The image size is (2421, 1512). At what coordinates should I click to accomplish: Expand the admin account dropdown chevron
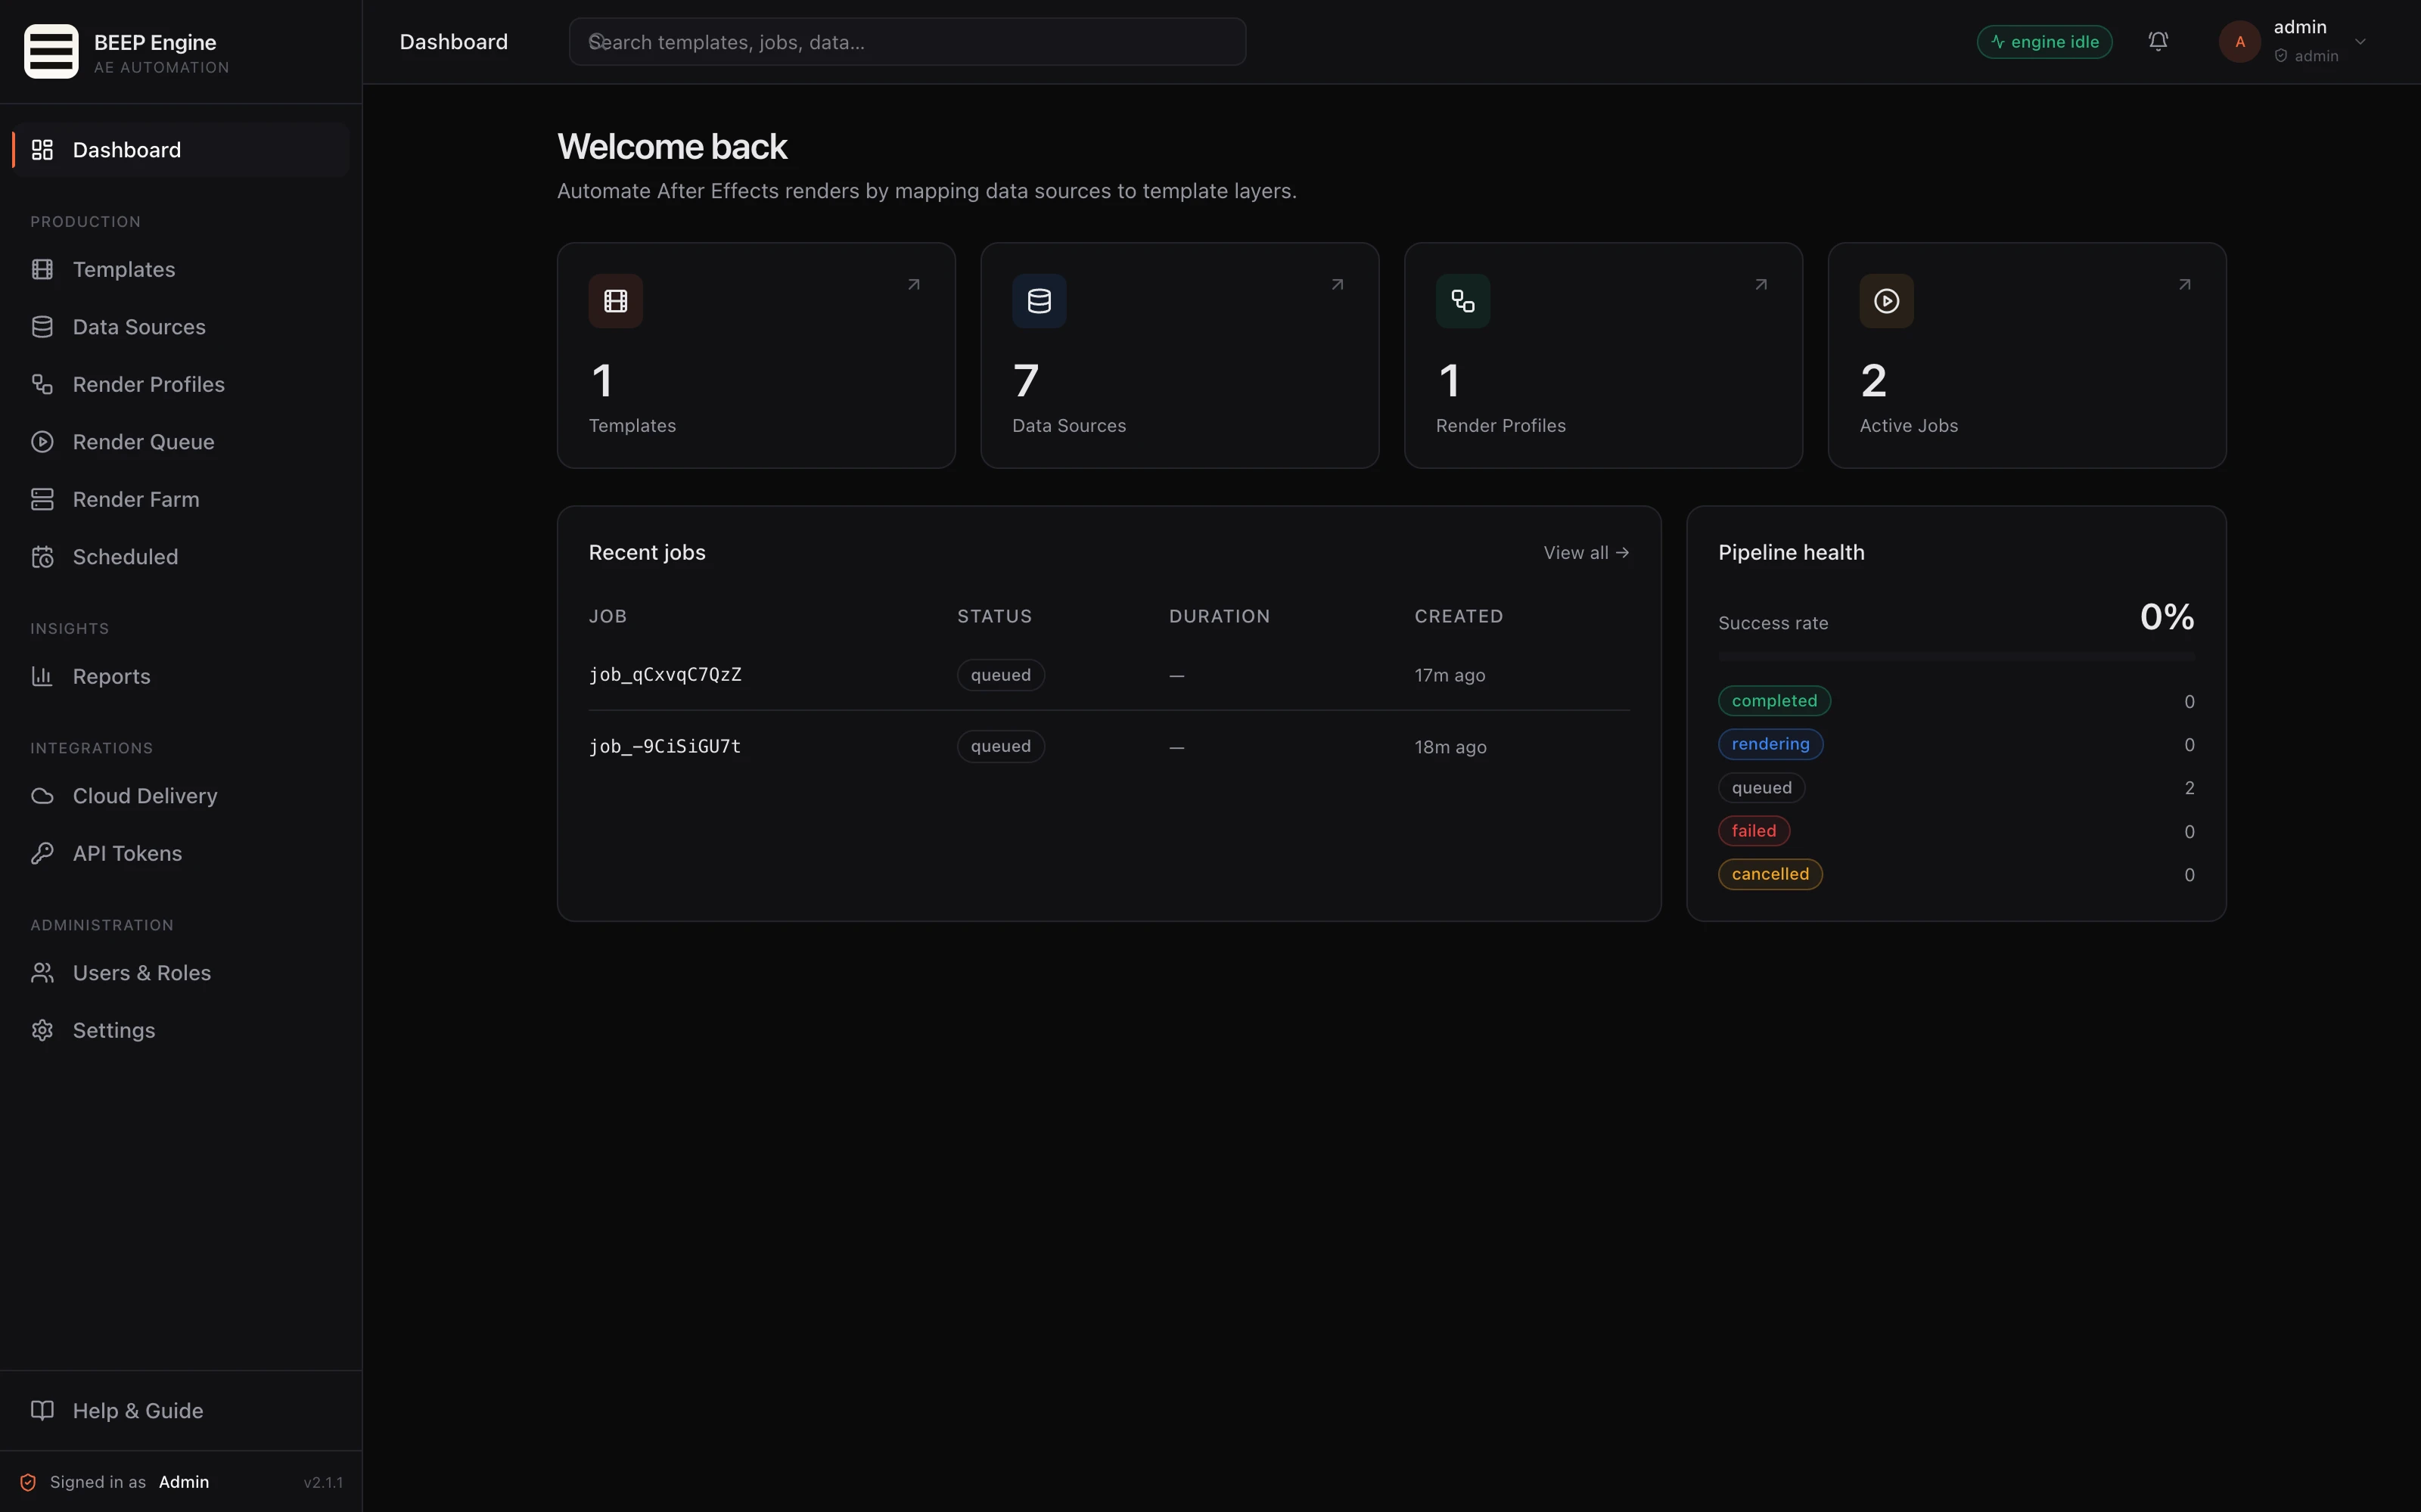(x=2360, y=42)
